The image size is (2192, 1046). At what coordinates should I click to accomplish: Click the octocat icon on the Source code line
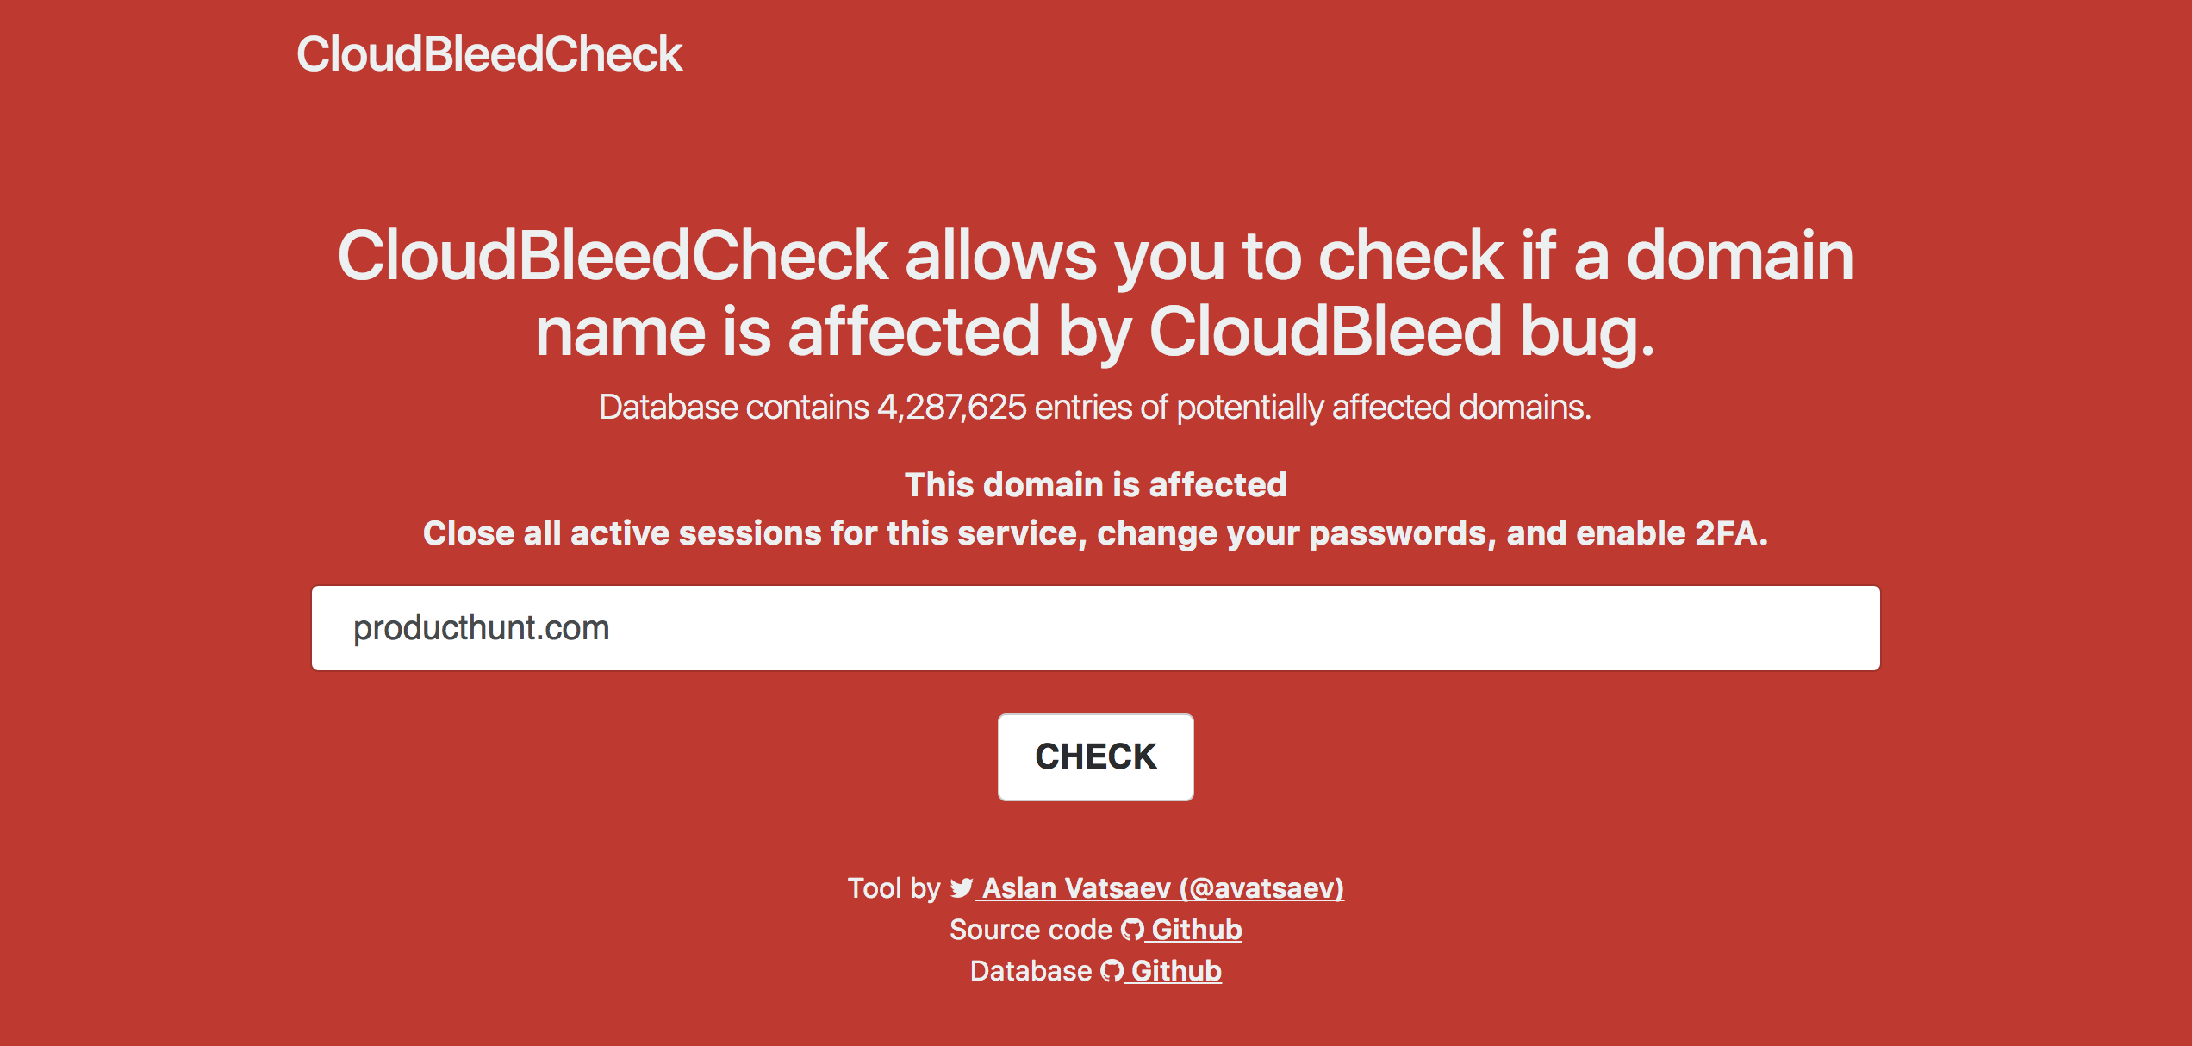click(1130, 929)
